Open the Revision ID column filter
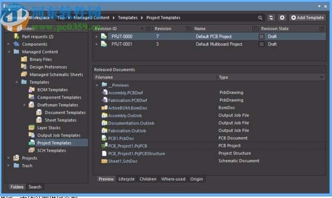Image resolution: width=332 pixels, height=198 pixels. pyautogui.click(x=148, y=29)
